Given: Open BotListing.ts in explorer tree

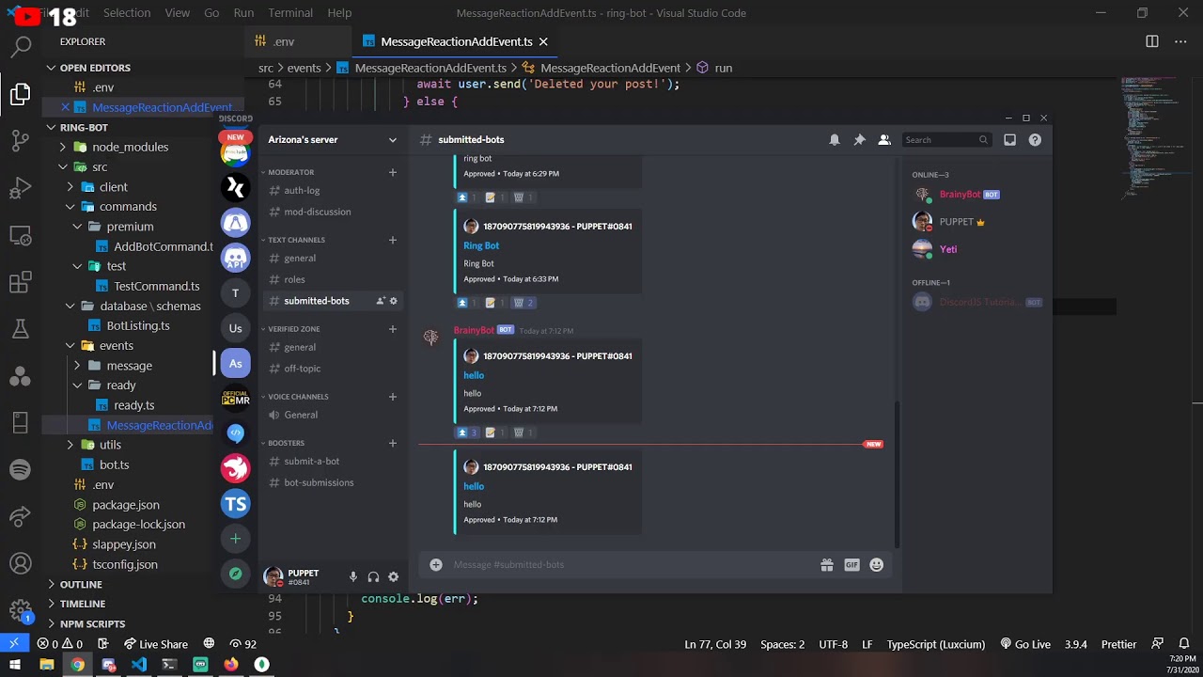Looking at the screenshot, I should click(x=138, y=325).
